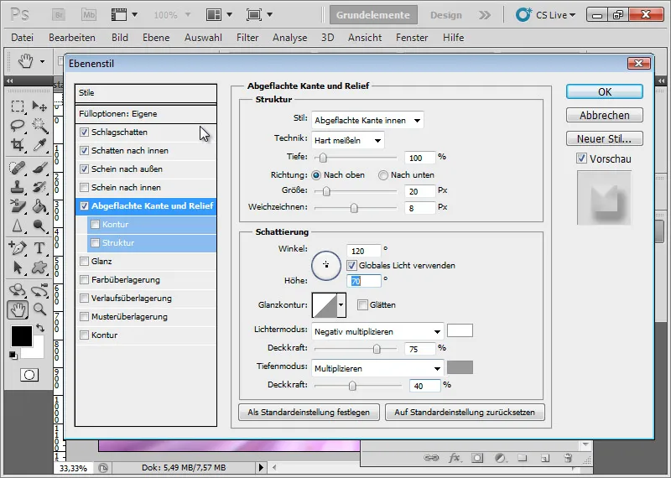
Task: Toggle Vorschau checkbox
Action: 581,158
